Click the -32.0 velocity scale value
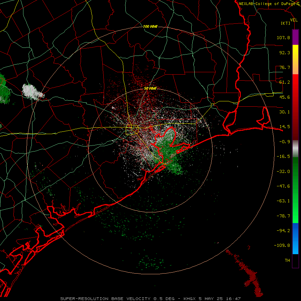Viewport: 301px width, 301px height. (x=283, y=172)
